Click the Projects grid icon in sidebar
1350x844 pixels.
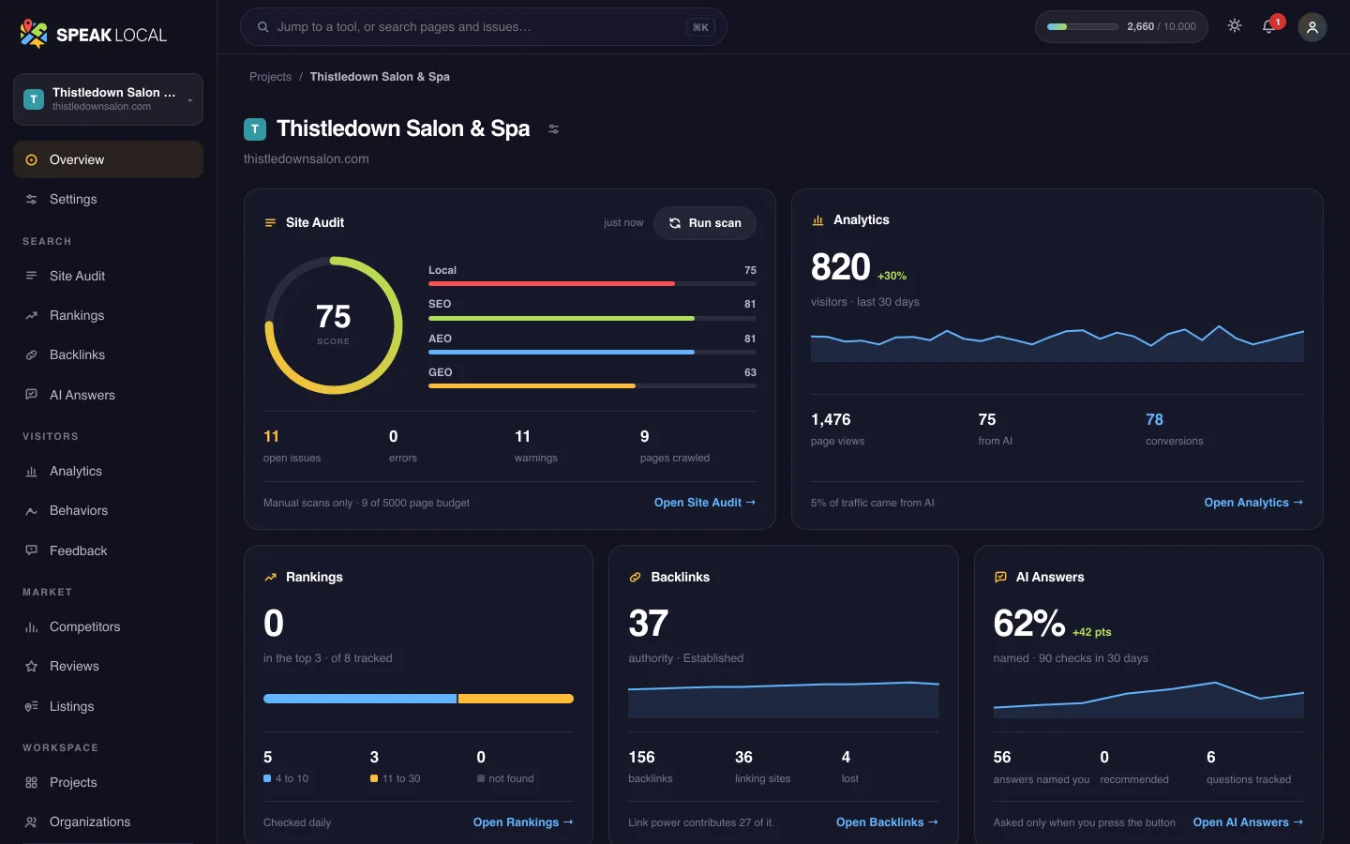[x=31, y=782]
